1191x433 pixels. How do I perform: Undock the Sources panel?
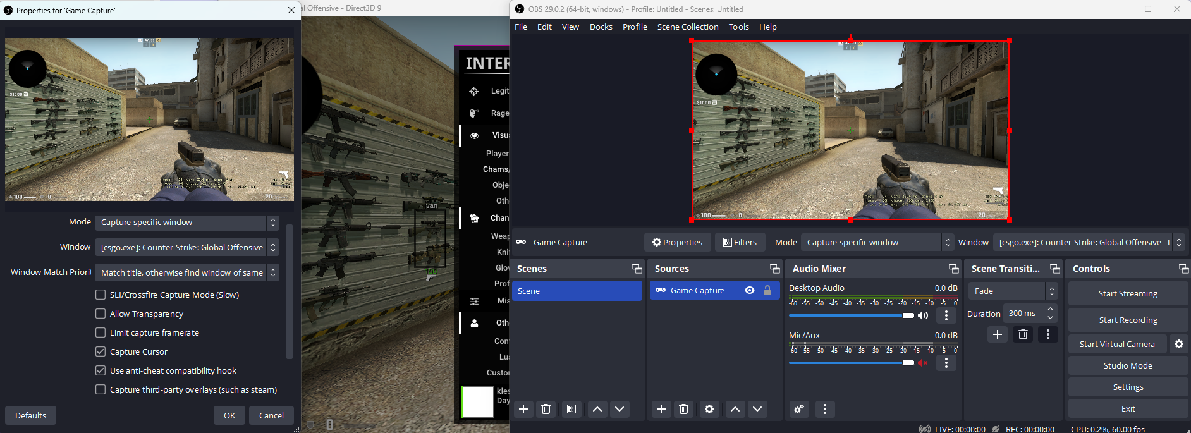coord(774,269)
